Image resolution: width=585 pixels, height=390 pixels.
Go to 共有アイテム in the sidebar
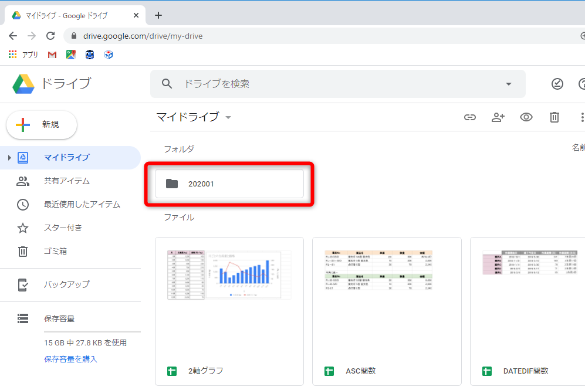click(x=65, y=181)
